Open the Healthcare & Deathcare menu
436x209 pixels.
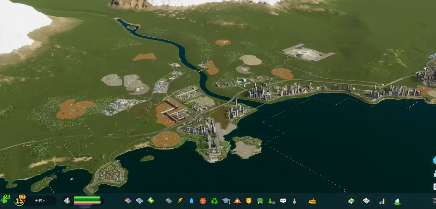[203, 201]
